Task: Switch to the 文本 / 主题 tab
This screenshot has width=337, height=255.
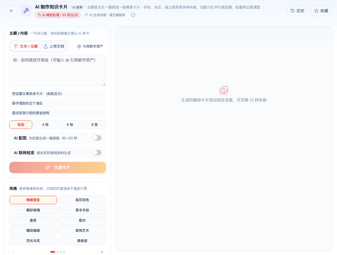Action: (x=25, y=46)
